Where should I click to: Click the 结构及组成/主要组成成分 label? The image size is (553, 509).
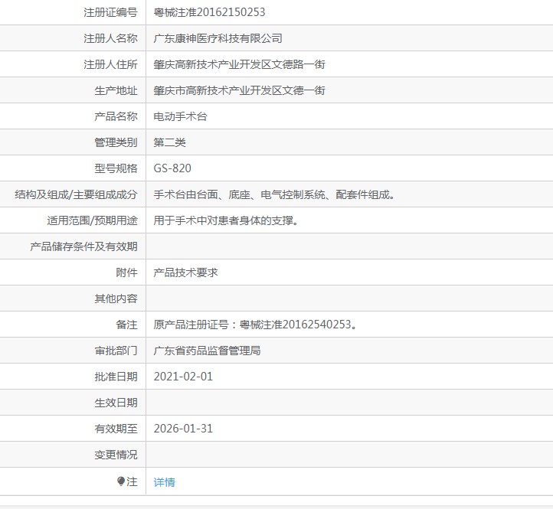pos(76,194)
